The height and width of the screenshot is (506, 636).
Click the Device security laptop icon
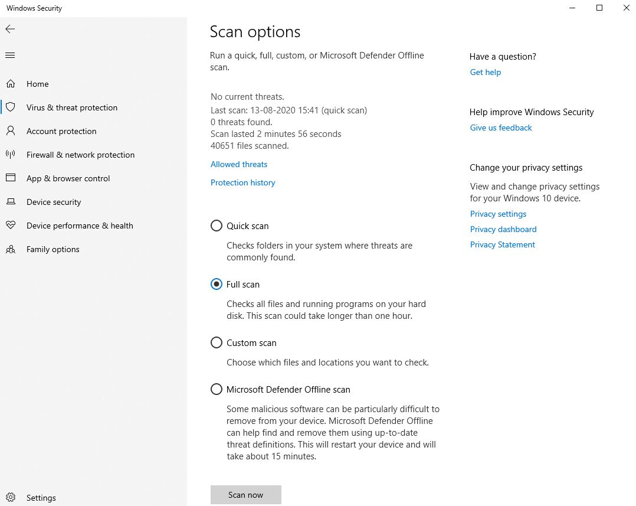tap(10, 202)
